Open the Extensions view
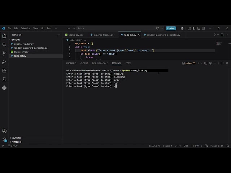Viewport: 231px width, 173px height. click(4, 71)
